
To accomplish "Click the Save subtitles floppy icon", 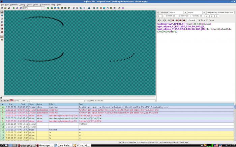I will click(x=9, y=8).
